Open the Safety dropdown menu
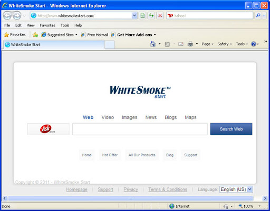The height and width of the screenshot is (211, 270). [225, 44]
